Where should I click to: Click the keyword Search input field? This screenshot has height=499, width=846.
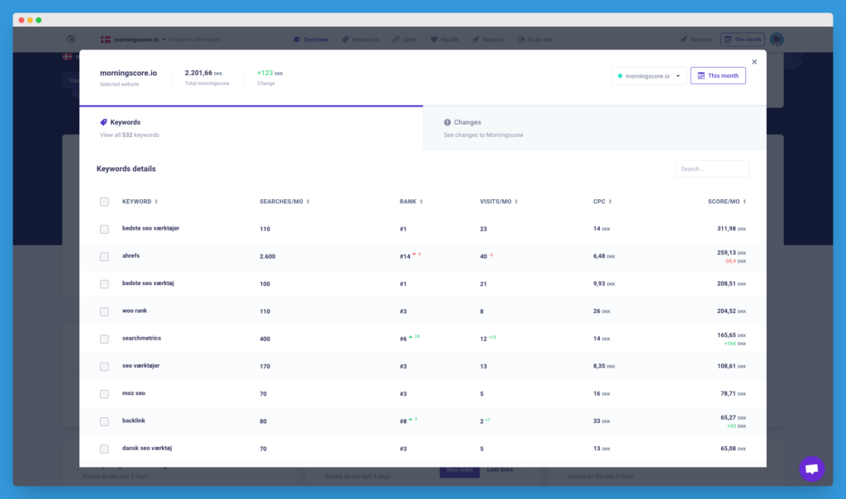point(711,169)
